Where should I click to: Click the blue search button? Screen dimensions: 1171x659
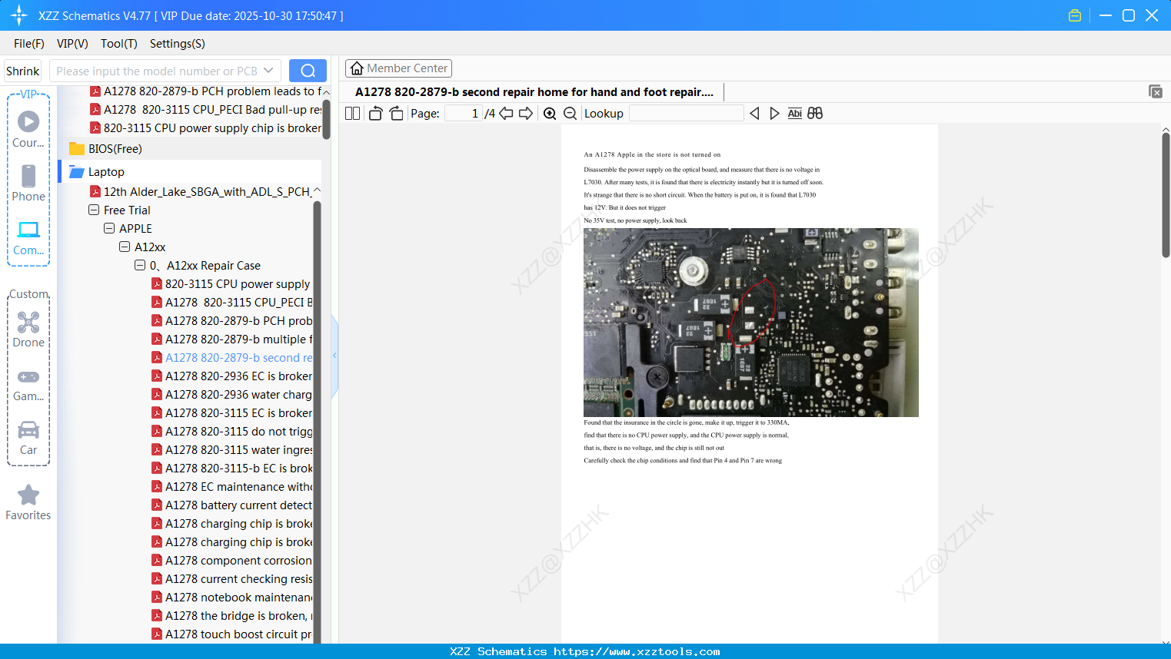coord(308,71)
